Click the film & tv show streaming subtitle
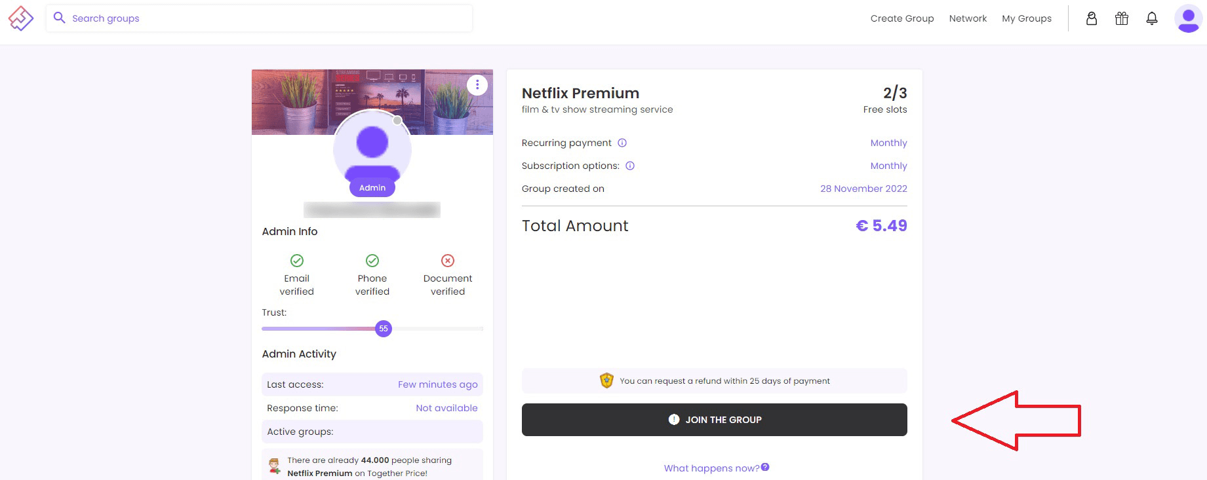 pyautogui.click(x=597, y=109)
